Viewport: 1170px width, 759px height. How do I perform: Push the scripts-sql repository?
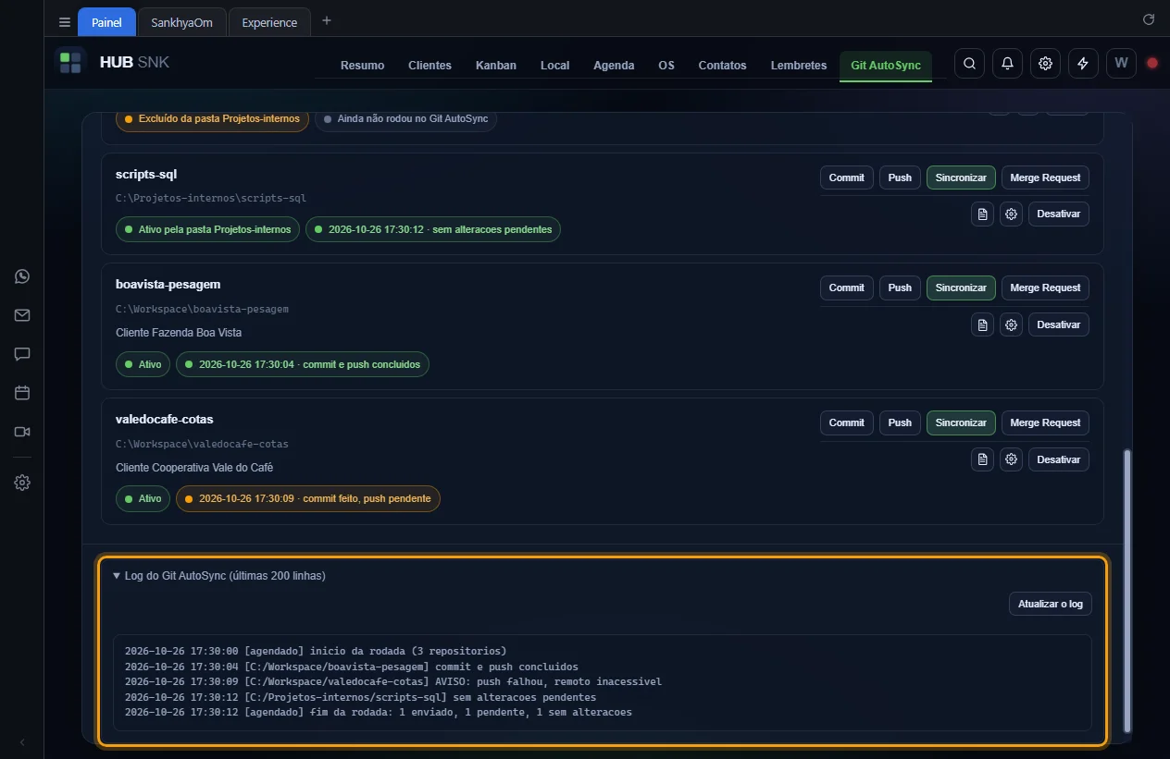click(900, 178)
